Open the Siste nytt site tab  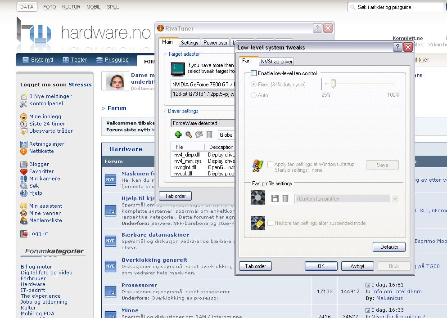point(38,59)
